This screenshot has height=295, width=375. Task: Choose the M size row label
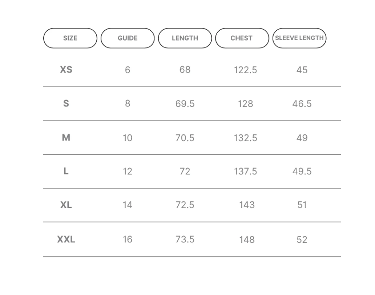(x=66, y=138)
